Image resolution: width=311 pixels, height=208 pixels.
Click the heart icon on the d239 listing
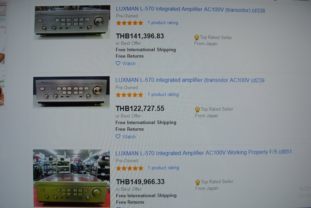coord(118,136)
